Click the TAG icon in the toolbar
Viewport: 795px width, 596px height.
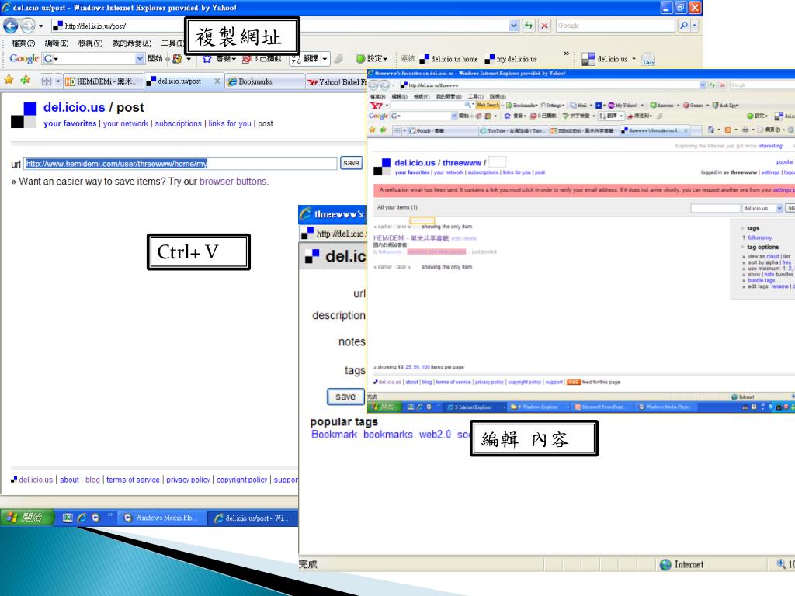648,59
